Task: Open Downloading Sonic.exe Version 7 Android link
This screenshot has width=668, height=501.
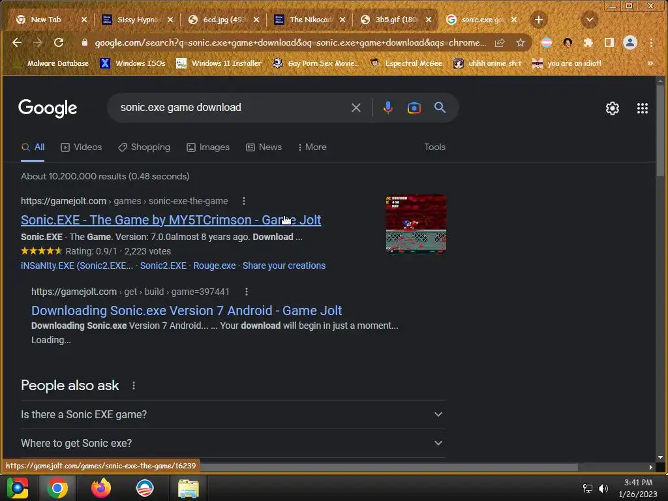Action: (x=187, y=311)
